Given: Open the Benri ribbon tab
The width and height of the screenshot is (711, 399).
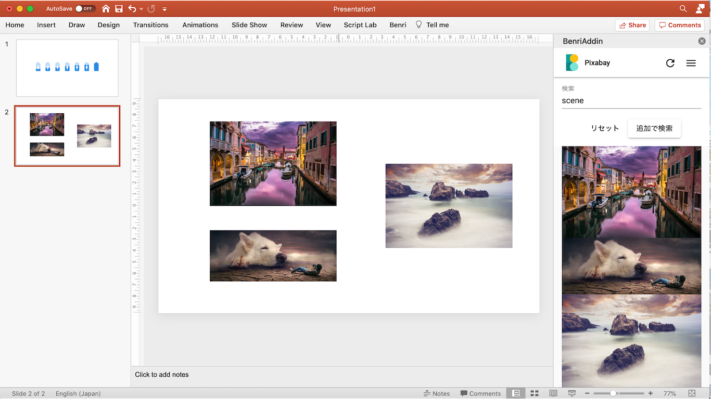Looking at the screenshot, I should [x=398, y=25].
